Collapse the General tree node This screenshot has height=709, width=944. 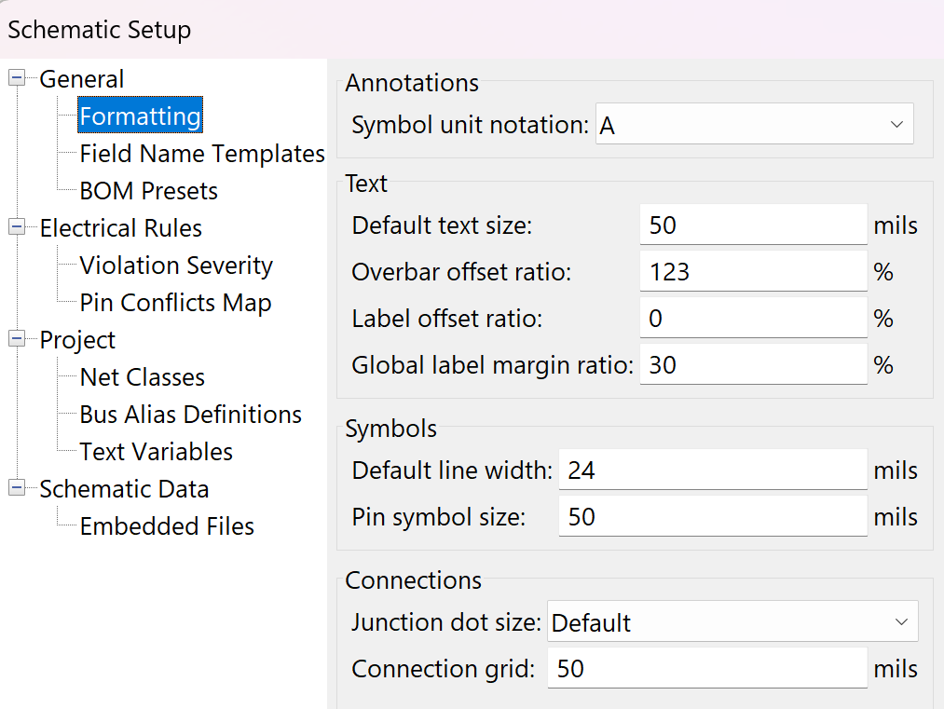(x=16, y=79)
